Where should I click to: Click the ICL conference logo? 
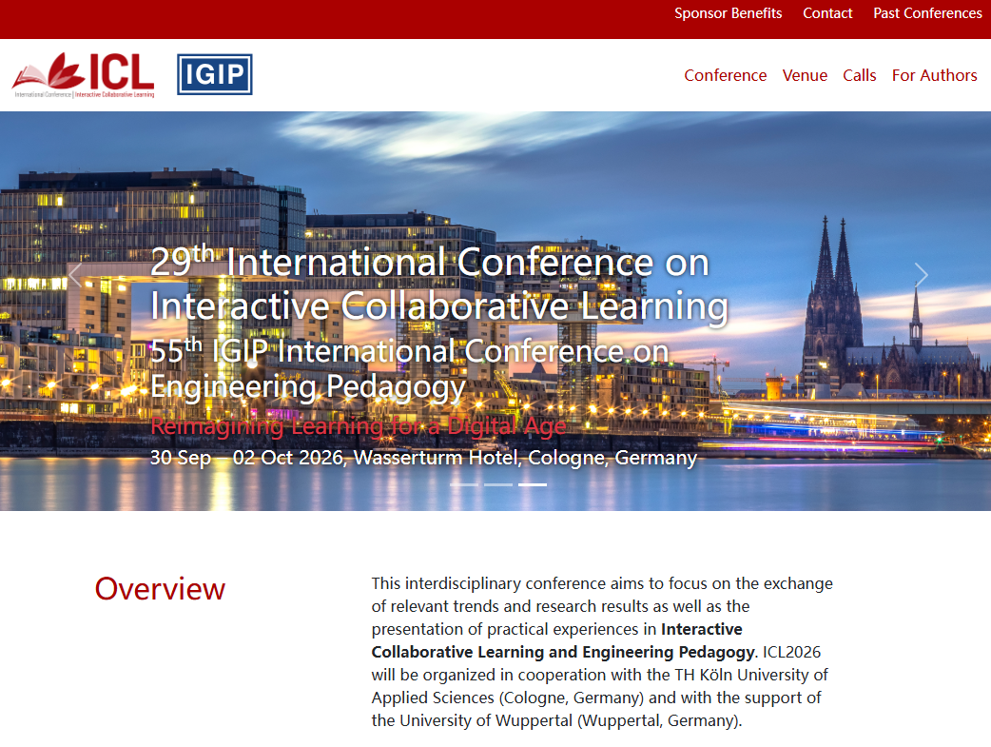click(84, 75)
